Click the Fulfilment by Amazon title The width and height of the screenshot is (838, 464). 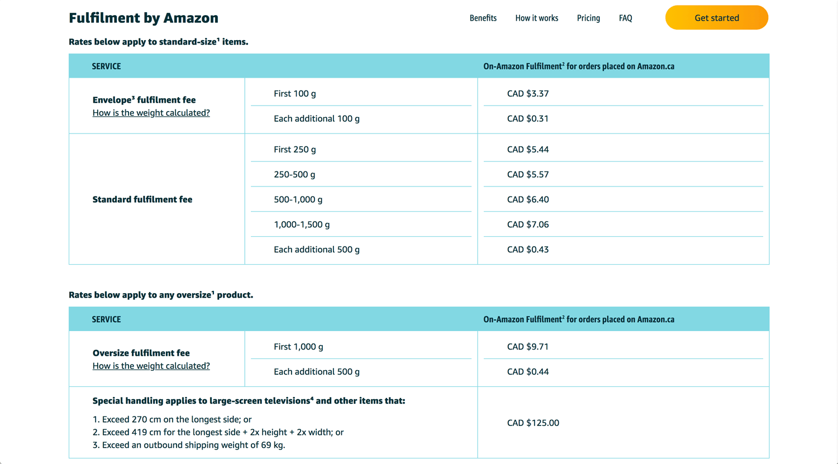pos(144,18)
